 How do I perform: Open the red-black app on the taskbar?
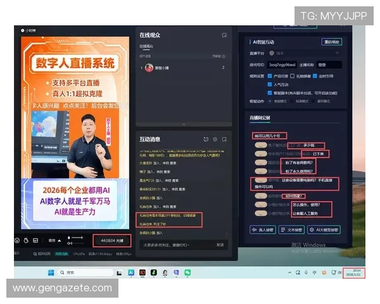142,272
